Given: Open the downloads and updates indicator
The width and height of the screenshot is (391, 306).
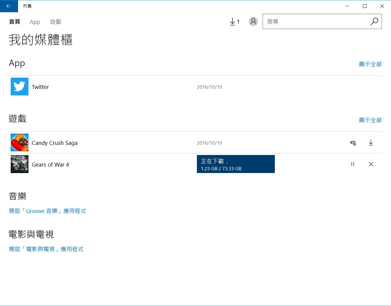Looking at the screenshot, I should coord(234,22).
